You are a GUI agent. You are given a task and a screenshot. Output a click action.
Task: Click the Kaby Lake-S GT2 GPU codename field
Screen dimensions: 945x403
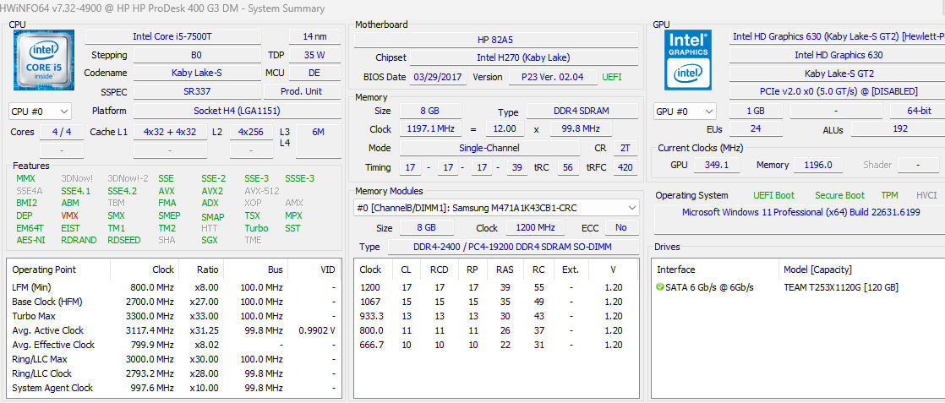(838, 74)
